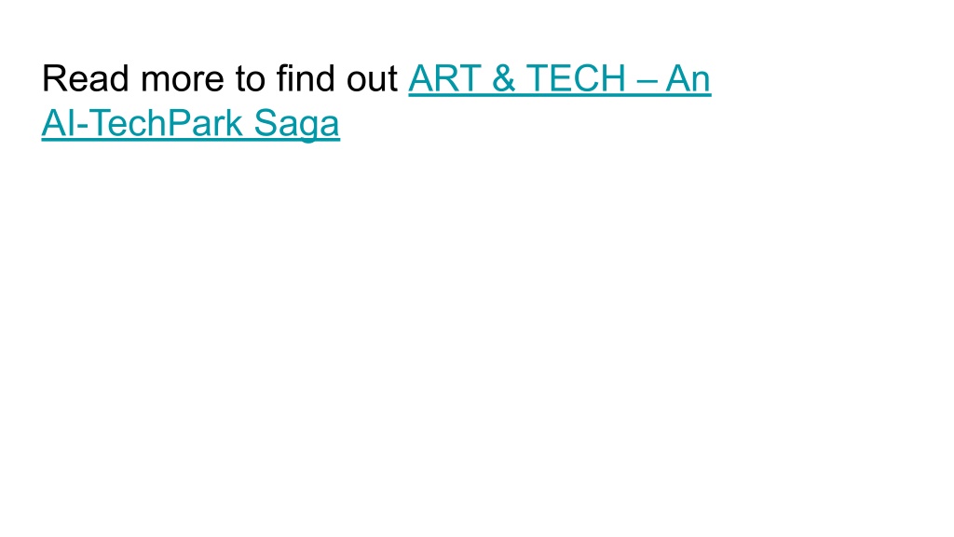Click the 'Saga' word in the link

pos(296,124)
